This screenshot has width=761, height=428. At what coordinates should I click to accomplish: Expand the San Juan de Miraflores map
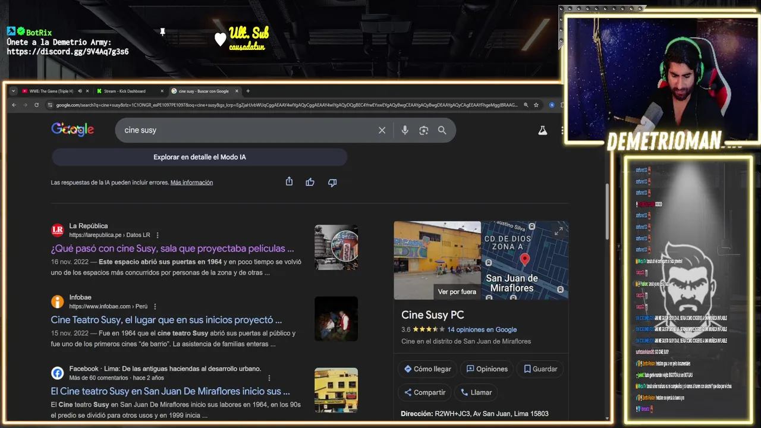tap(558, 231)
